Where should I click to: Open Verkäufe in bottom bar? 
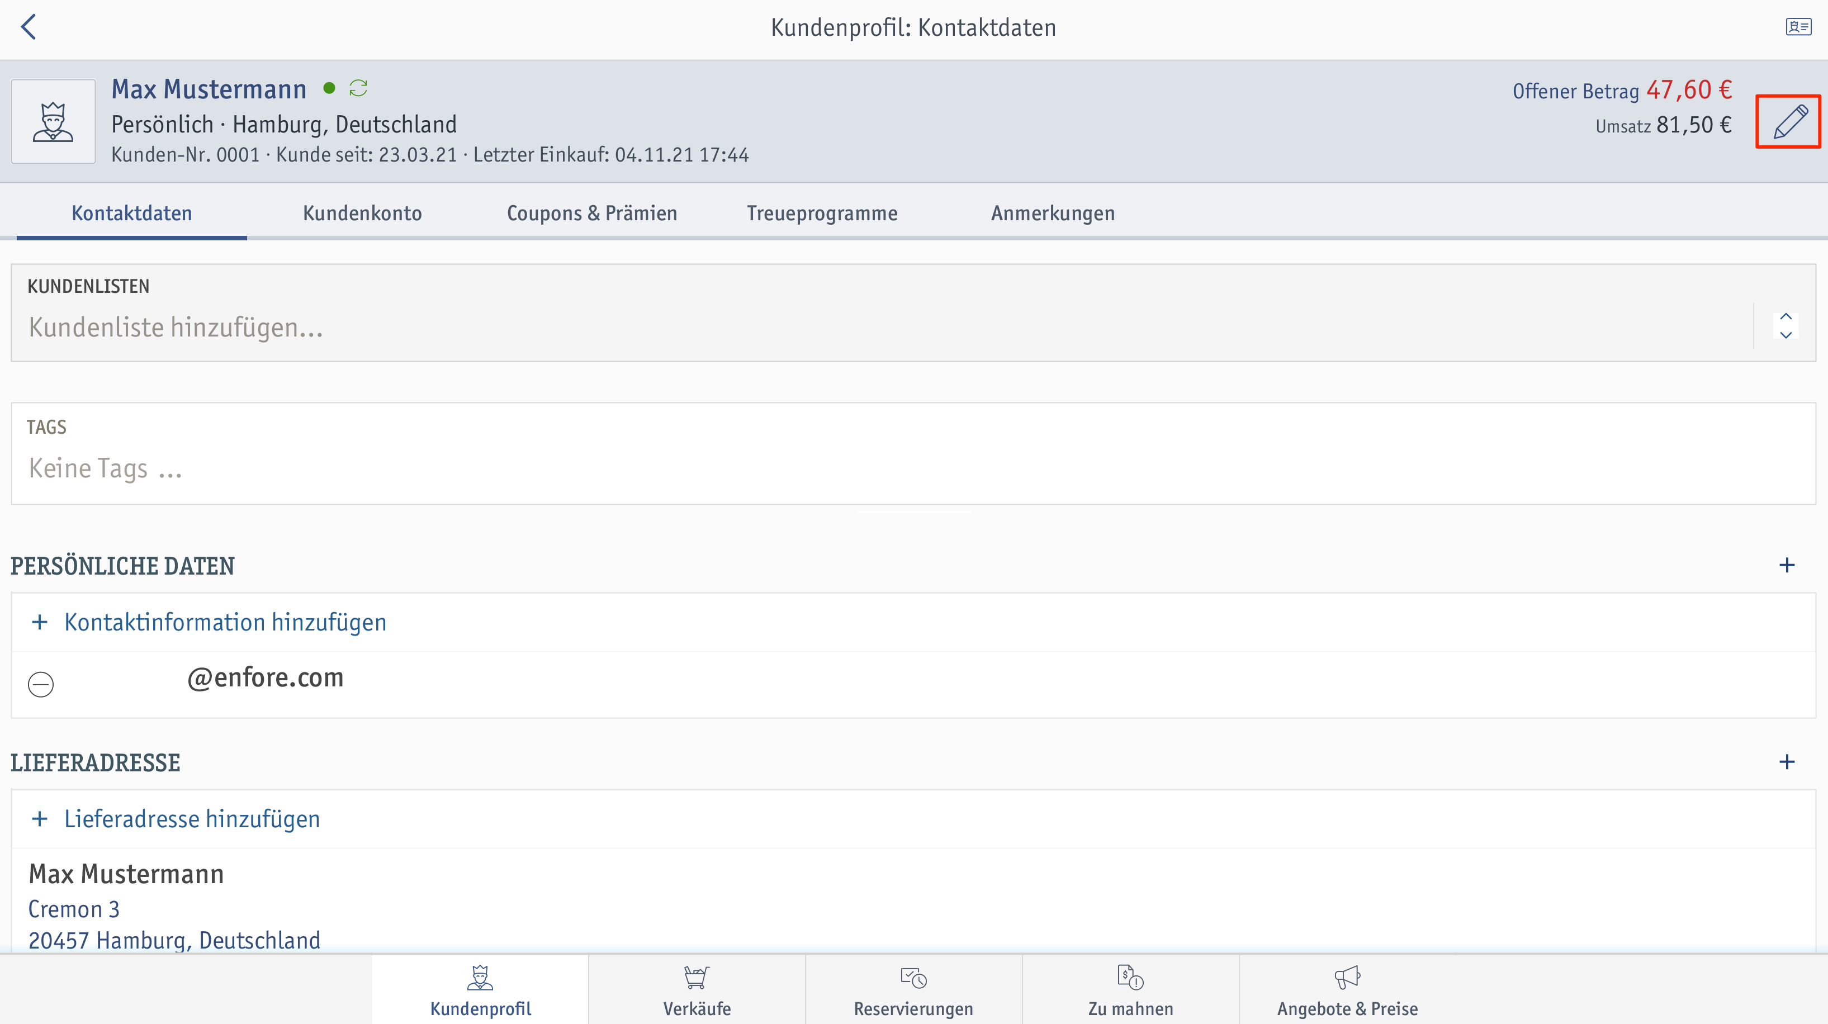coord(697,990)
